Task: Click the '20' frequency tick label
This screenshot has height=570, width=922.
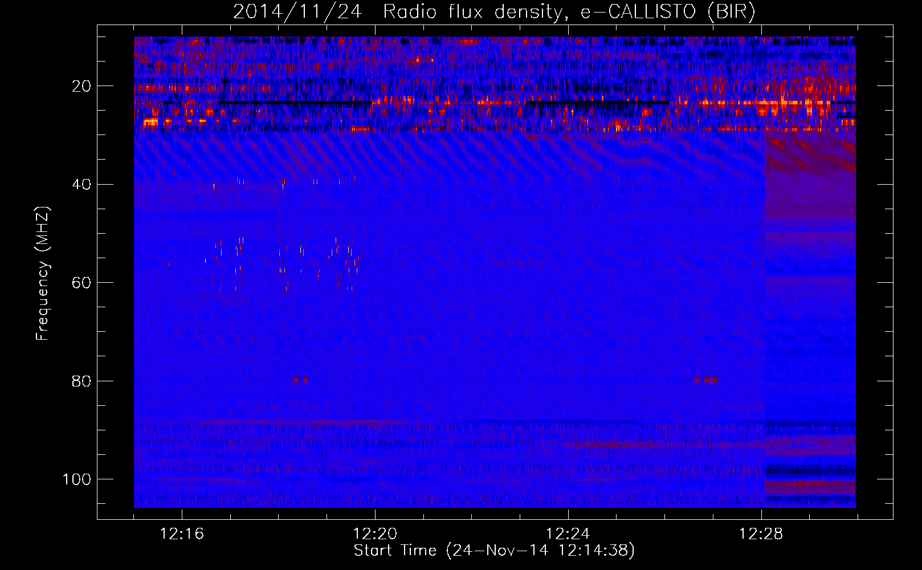Action: pyautogui.click(x=81, y=87)
